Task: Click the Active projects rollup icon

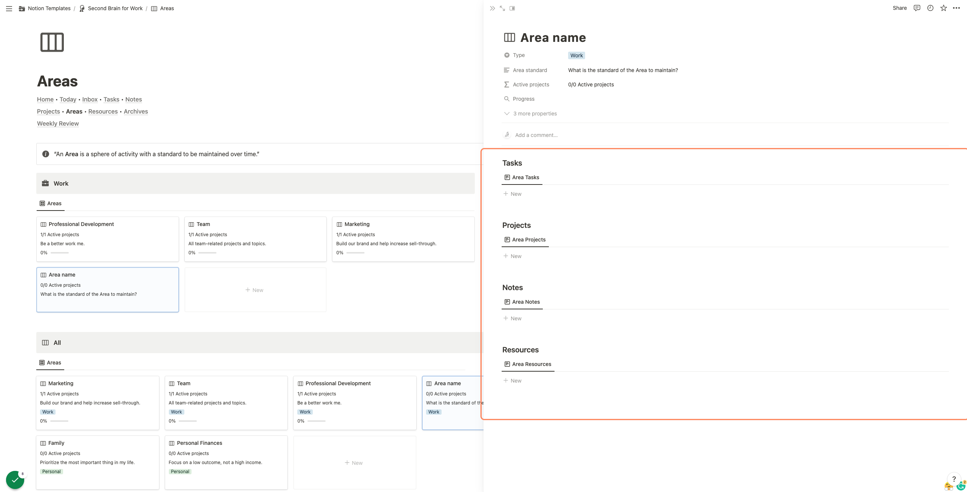Action: pyautogui.click(x=507, y=85)
